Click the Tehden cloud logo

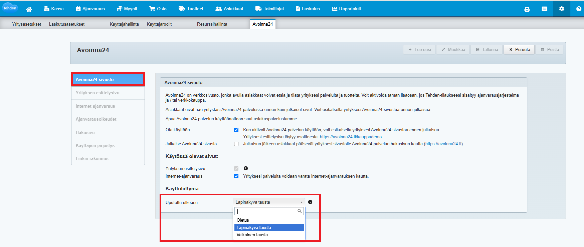[x=10, y=8]
